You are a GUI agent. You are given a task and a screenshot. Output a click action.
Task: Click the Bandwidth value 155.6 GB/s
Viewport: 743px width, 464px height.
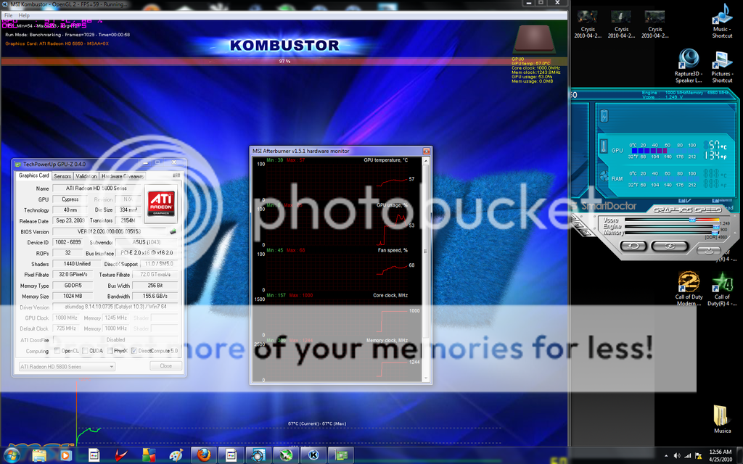tap(155, 296)
